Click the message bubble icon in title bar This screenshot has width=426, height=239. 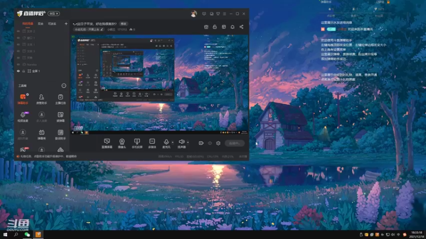pos(204,14)
